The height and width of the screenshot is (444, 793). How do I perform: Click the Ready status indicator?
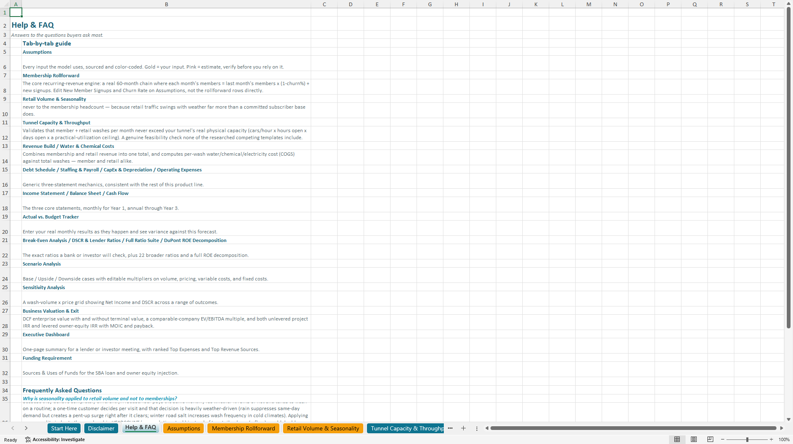(x=10, y=439)
